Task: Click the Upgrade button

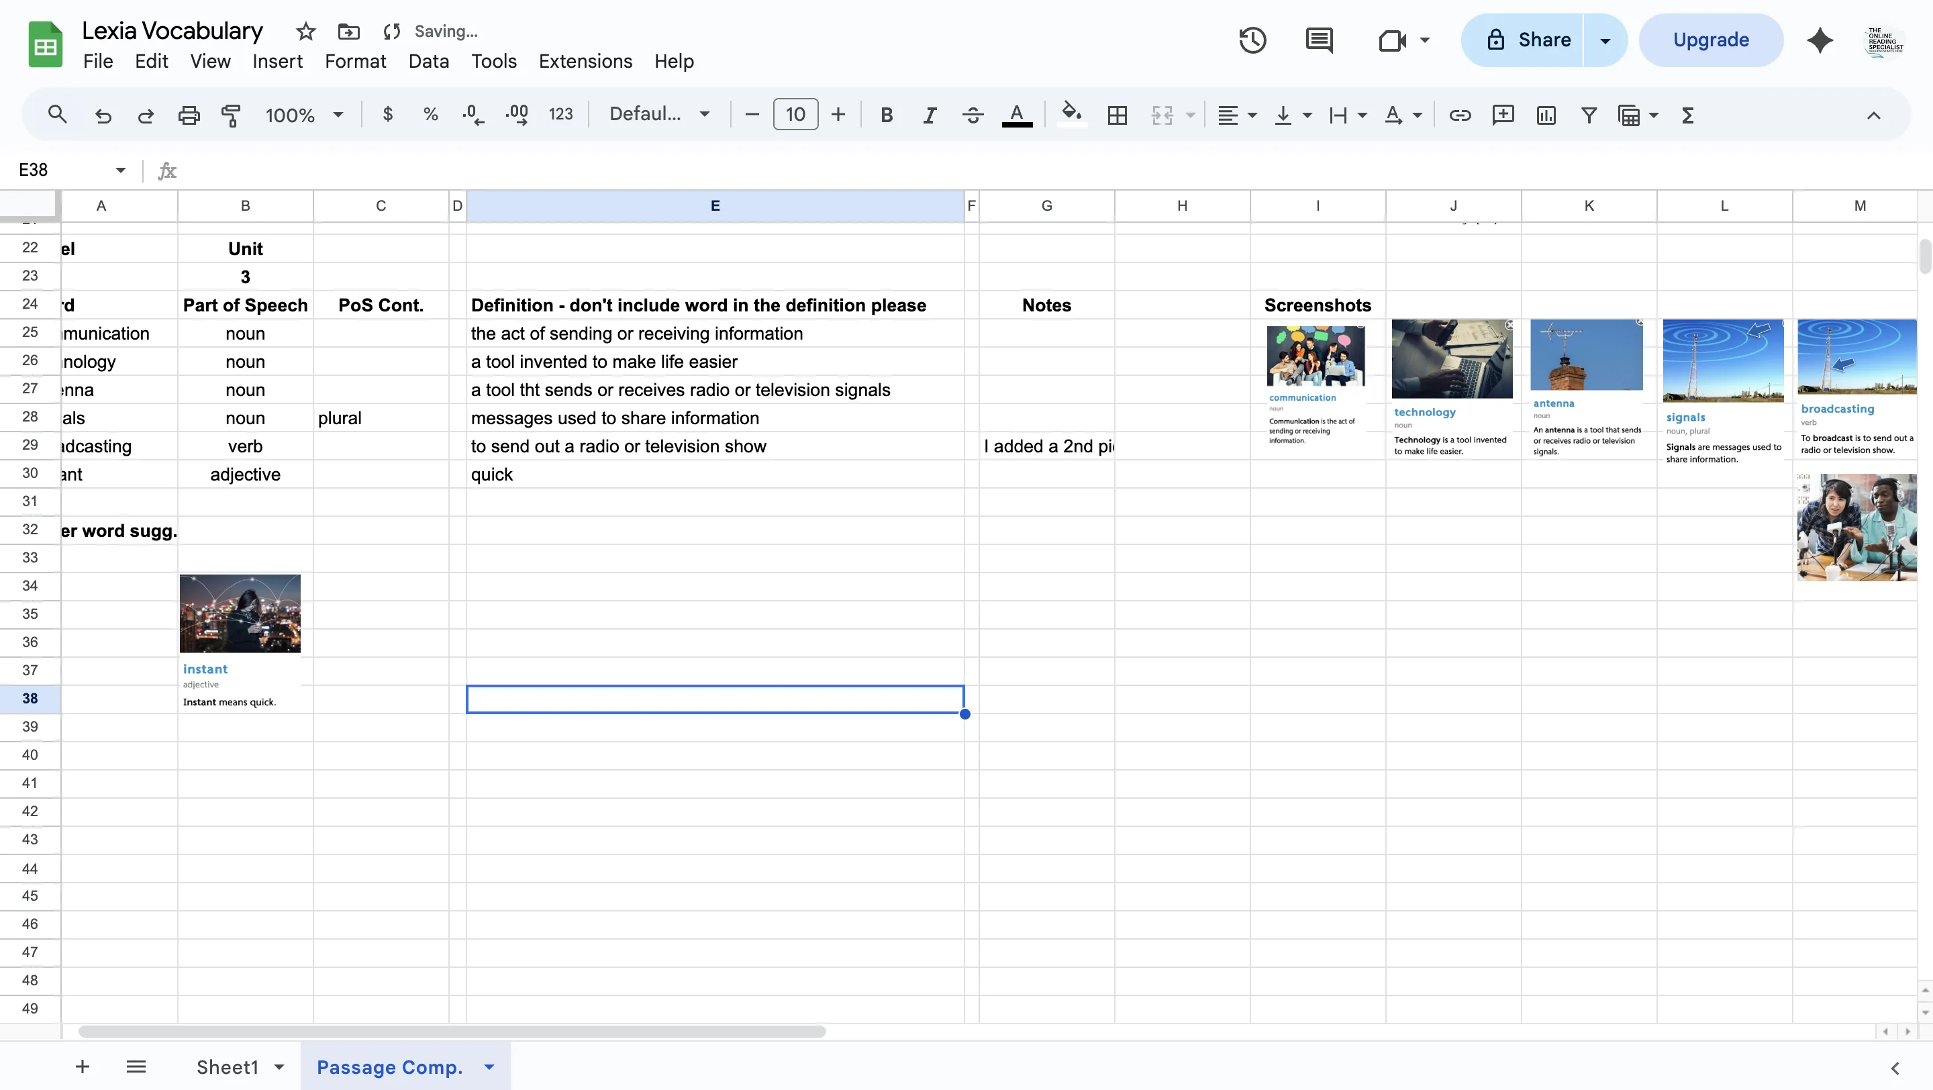Action: coord(1711,39)
